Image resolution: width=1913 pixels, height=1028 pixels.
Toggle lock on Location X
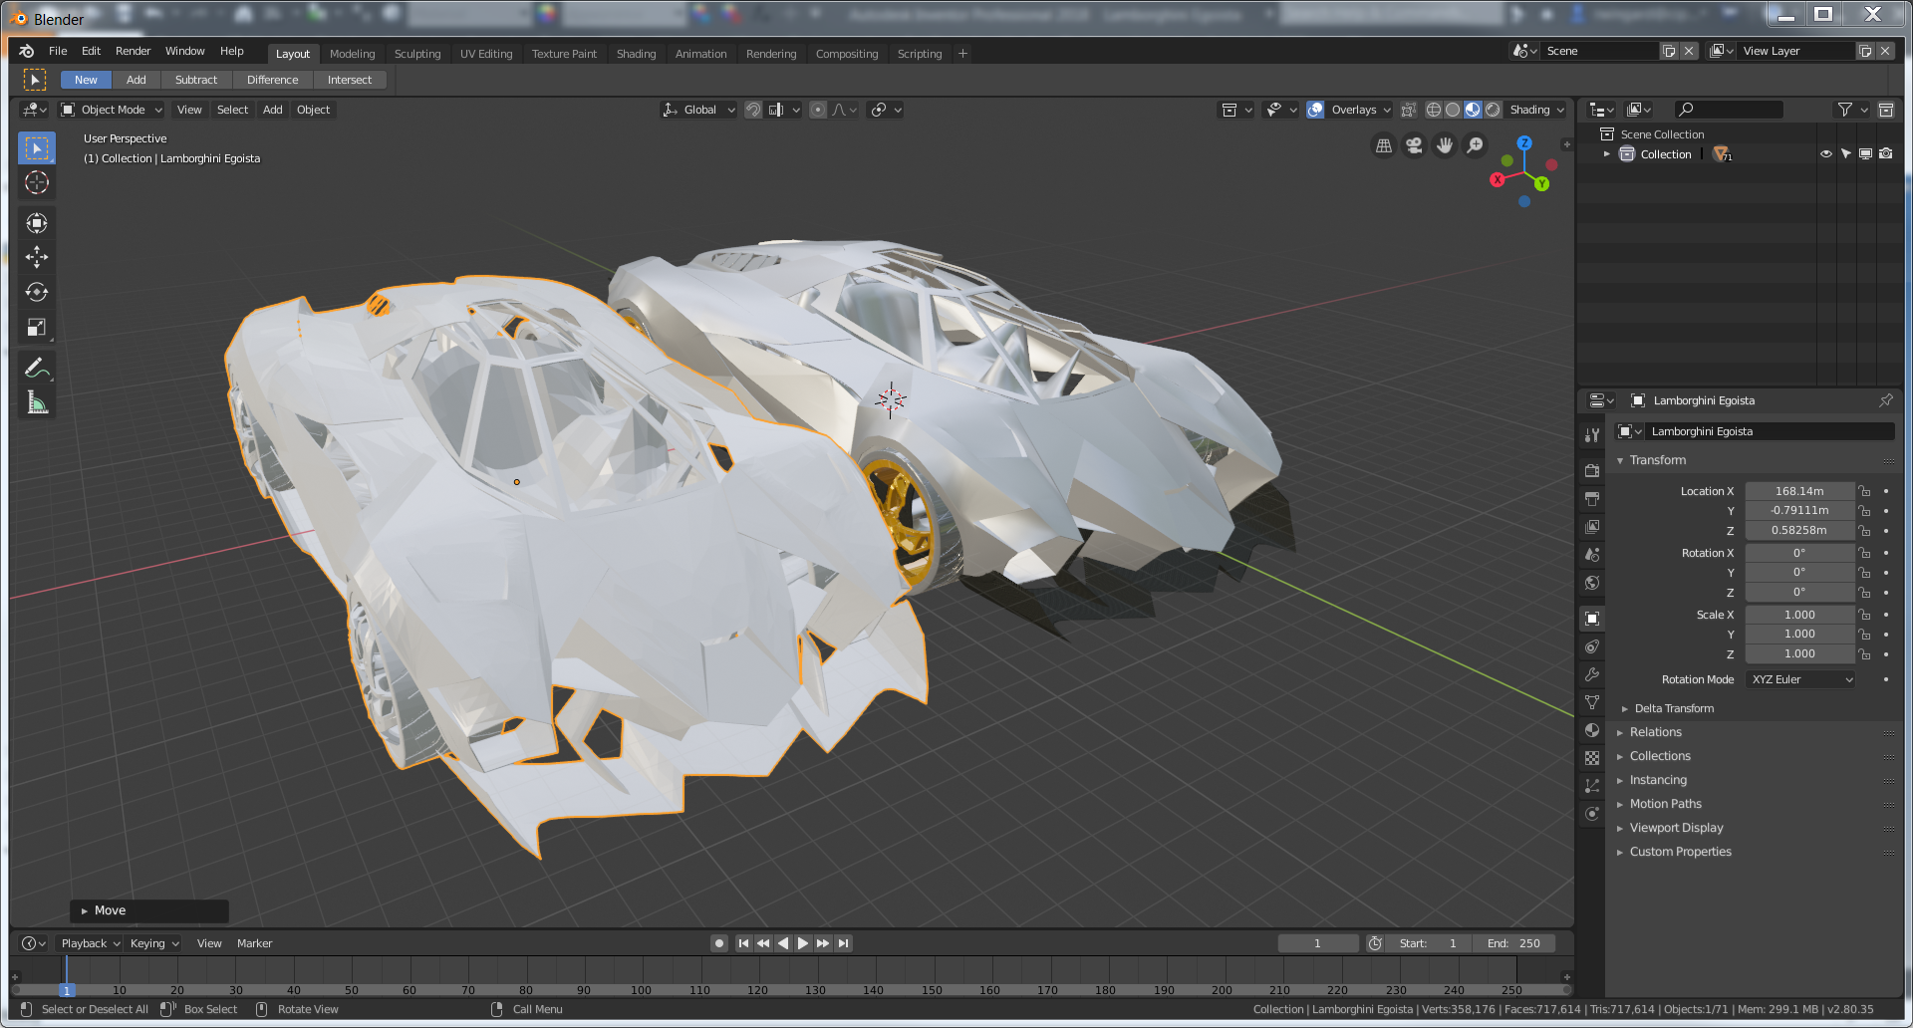1864,491
